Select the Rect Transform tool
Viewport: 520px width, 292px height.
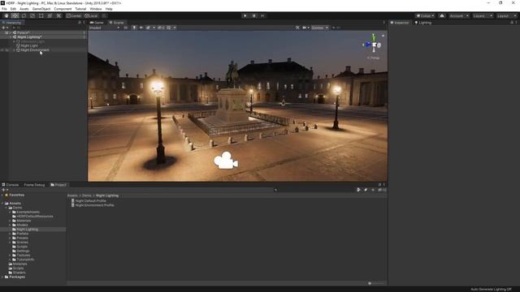(x=41, y=15)
